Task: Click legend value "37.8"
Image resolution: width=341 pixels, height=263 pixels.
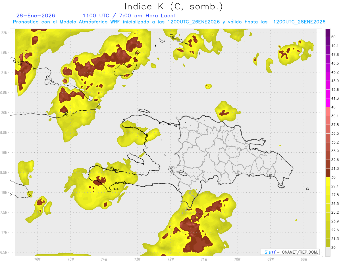Action: 335,125
